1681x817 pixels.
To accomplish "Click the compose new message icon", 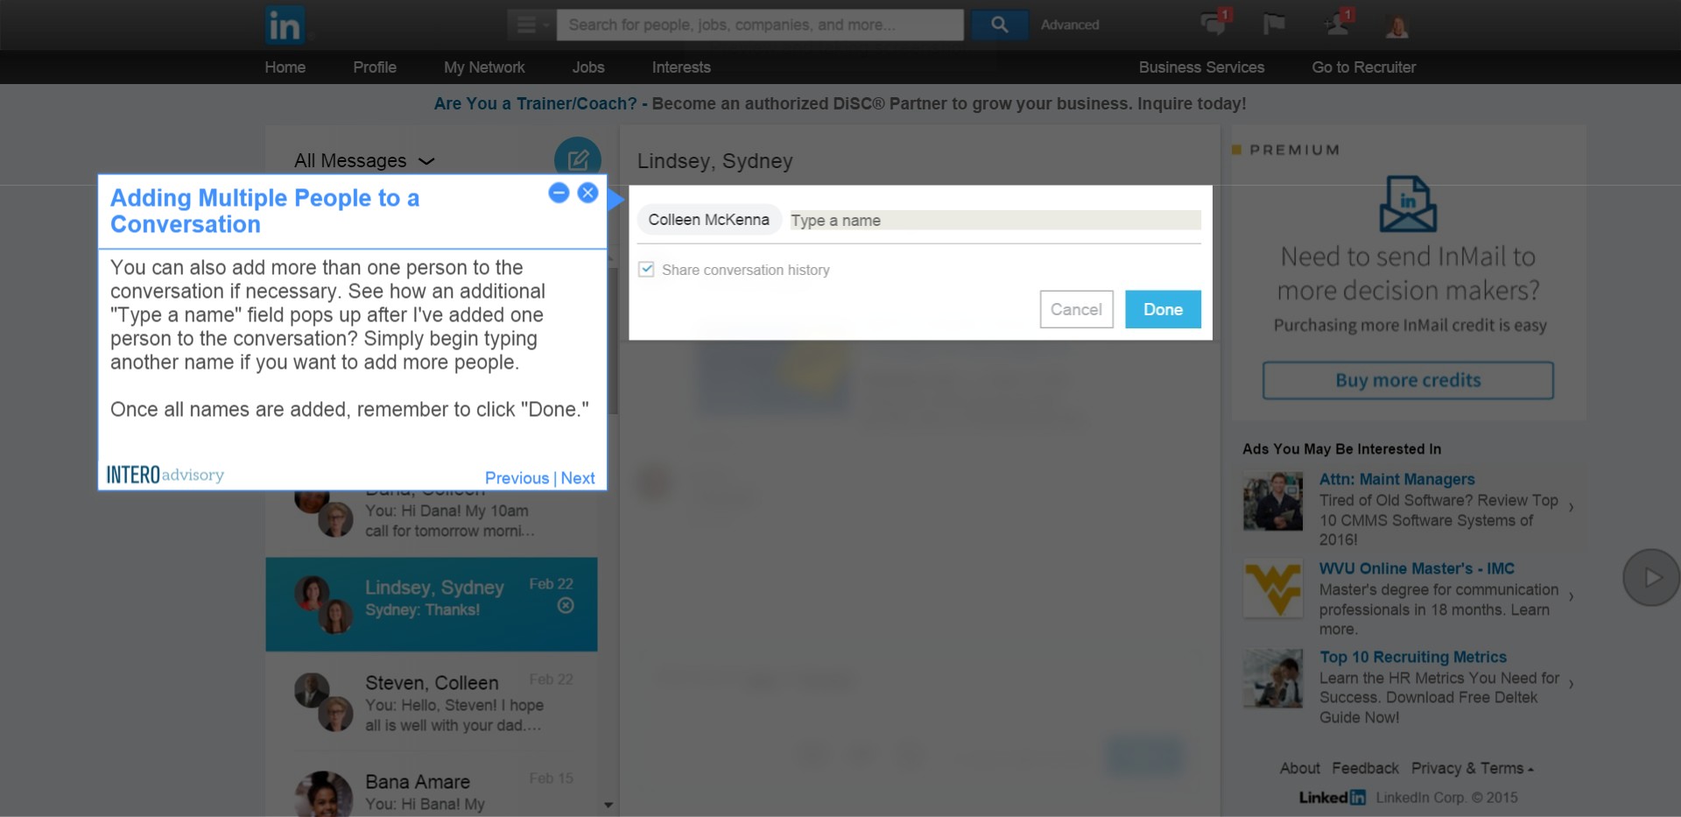I will pos(578,159).
